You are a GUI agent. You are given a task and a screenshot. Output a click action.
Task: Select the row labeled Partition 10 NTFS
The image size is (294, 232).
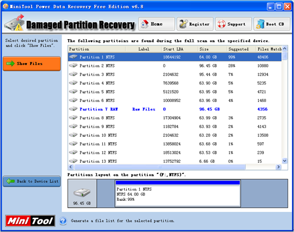coord(175,135)
